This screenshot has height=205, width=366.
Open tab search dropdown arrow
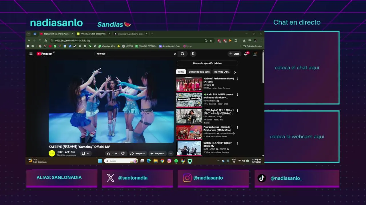29,34
